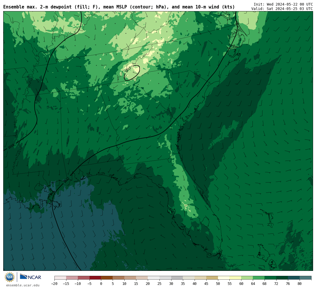Image resolution: width=316 pixels, height=289 pixels.
Task: Click the colorbar swatch between 35 and 40
Action: click(x=189, y=278)
